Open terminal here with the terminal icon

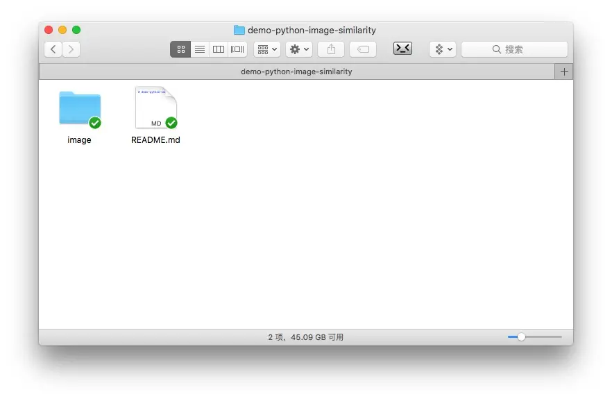(x=402, y=49)
